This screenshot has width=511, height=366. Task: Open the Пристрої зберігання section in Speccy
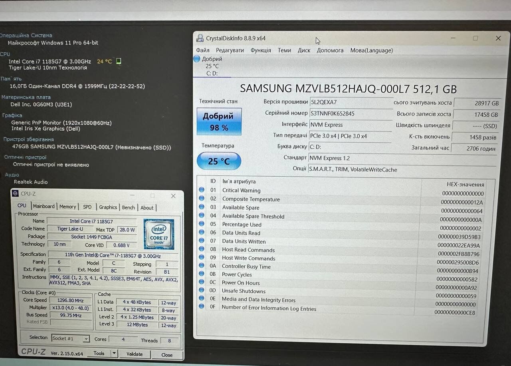pyautogui.click(x=28, y=139)
